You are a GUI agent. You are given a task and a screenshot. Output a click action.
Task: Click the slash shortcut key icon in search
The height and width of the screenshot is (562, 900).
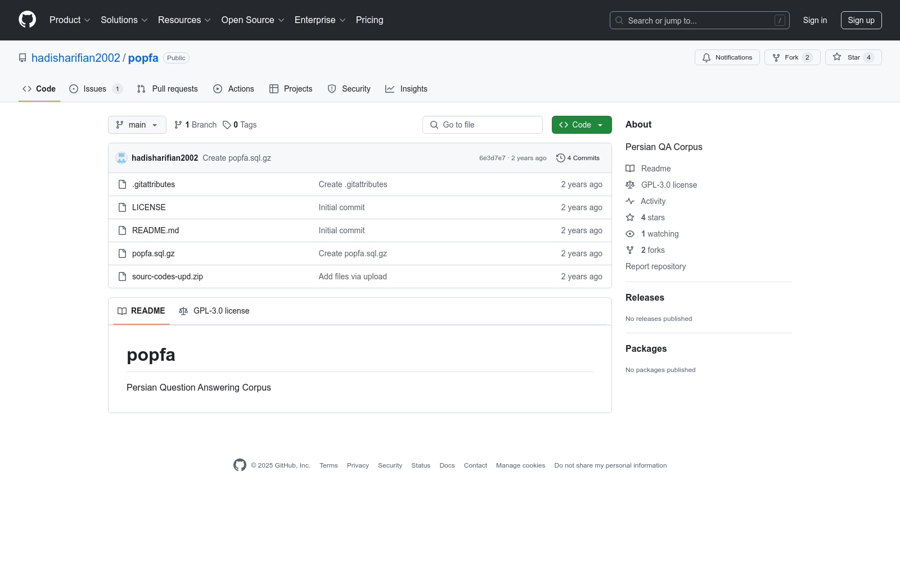[780, 20]
